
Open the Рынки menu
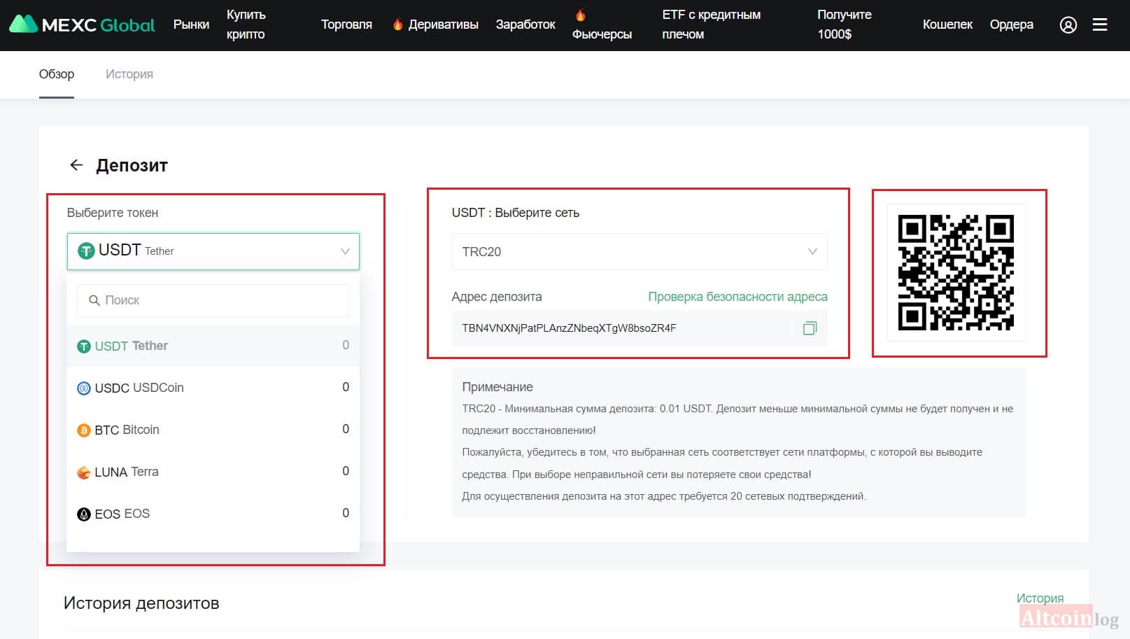click(x=191, y=24)
